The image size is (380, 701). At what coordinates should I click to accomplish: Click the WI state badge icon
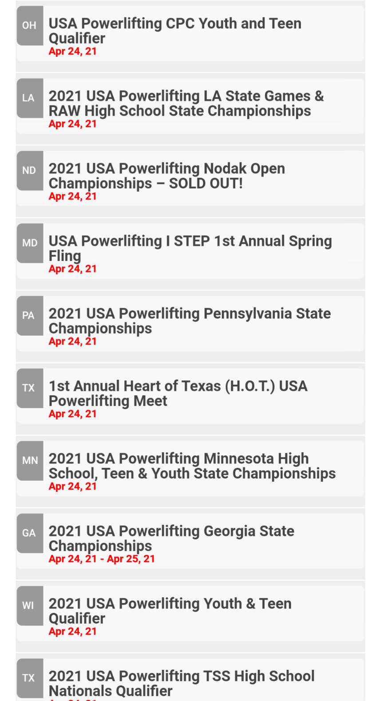coord(30,605)
